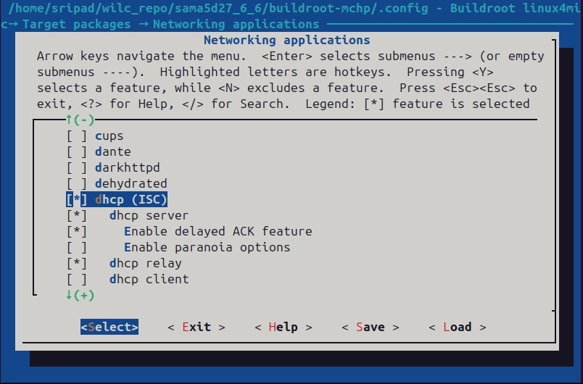The height and width of the screenshot is (384, 583).
Task: Click the Select button
Action: pos(109,327)
